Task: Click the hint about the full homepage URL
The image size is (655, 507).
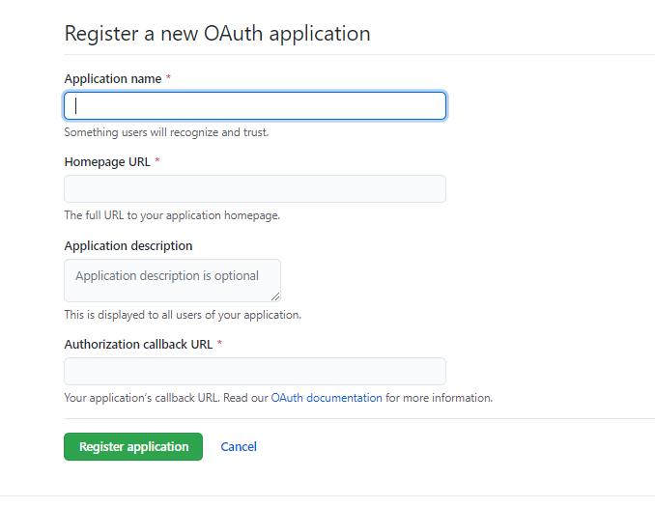Action: click(172, 215)
